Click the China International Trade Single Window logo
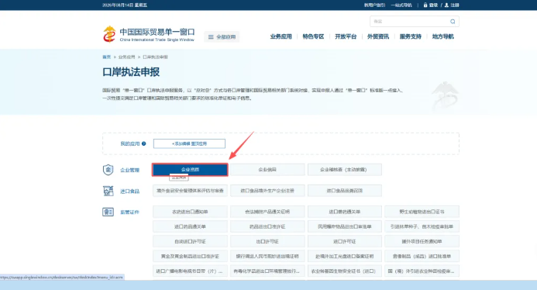The height and width of the screenshot is (290, 537). pos(148,34)
